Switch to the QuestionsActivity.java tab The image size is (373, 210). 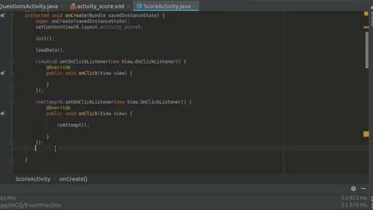point(29,6)
